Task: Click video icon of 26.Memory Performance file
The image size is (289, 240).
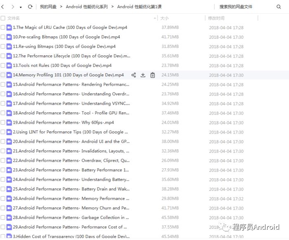Action: pyautogui.click(x=9, y=198)
